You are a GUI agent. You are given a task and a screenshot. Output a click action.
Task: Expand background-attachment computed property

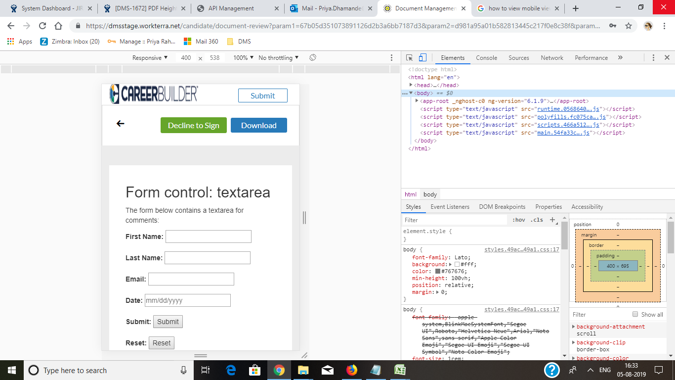[x=573, y=327]
